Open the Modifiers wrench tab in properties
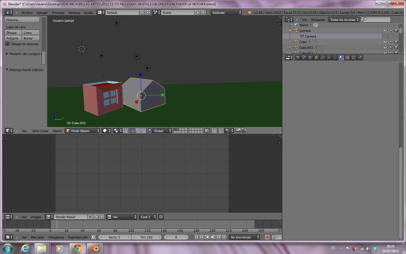 click(x=329, y=58)
